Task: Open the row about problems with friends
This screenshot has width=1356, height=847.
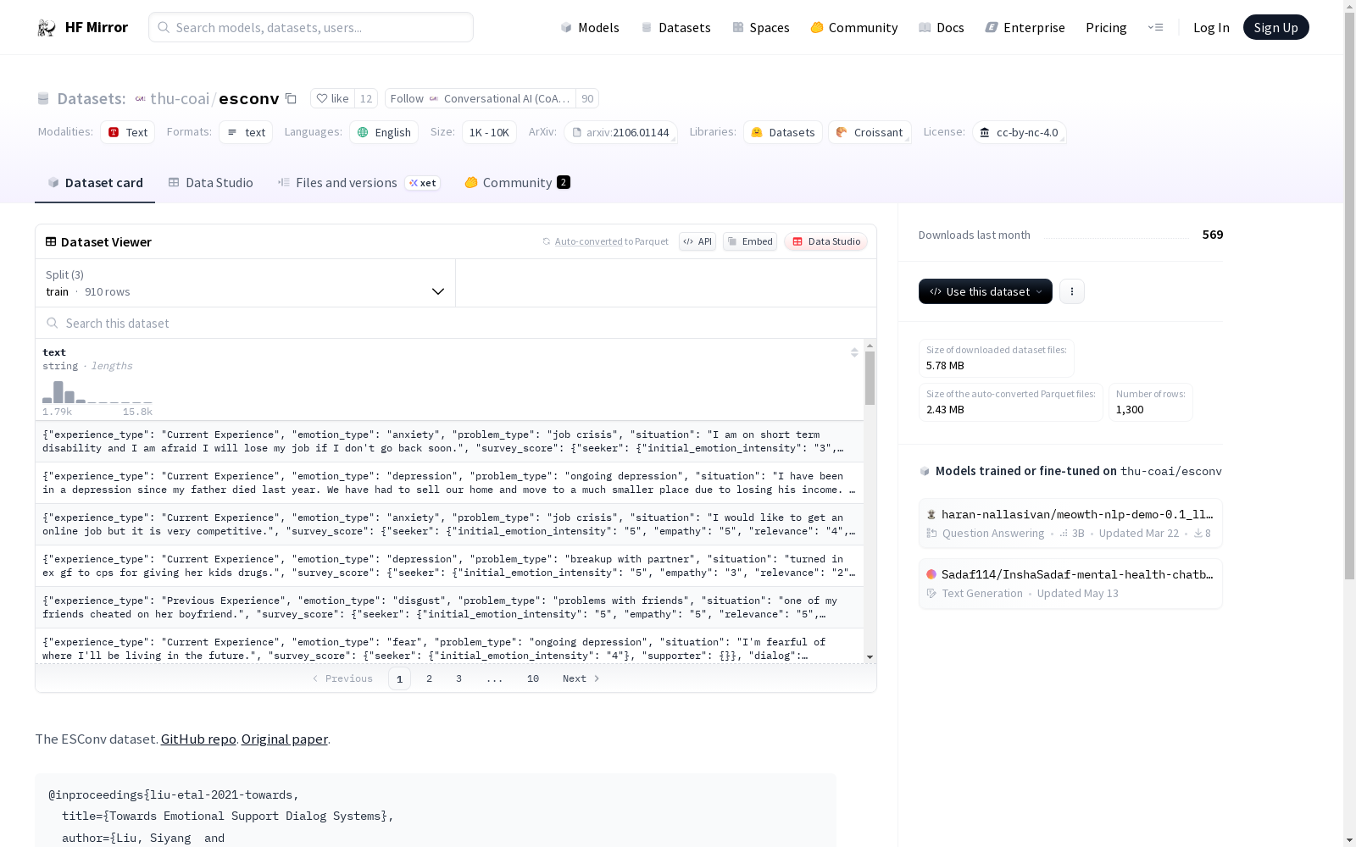Action: click(449, 607)
